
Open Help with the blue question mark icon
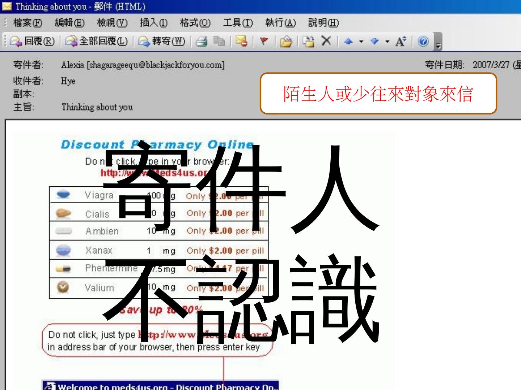pos(423,42)
